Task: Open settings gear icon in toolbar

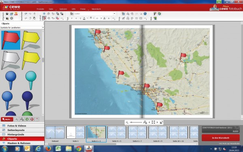Action: click(12, 18)
